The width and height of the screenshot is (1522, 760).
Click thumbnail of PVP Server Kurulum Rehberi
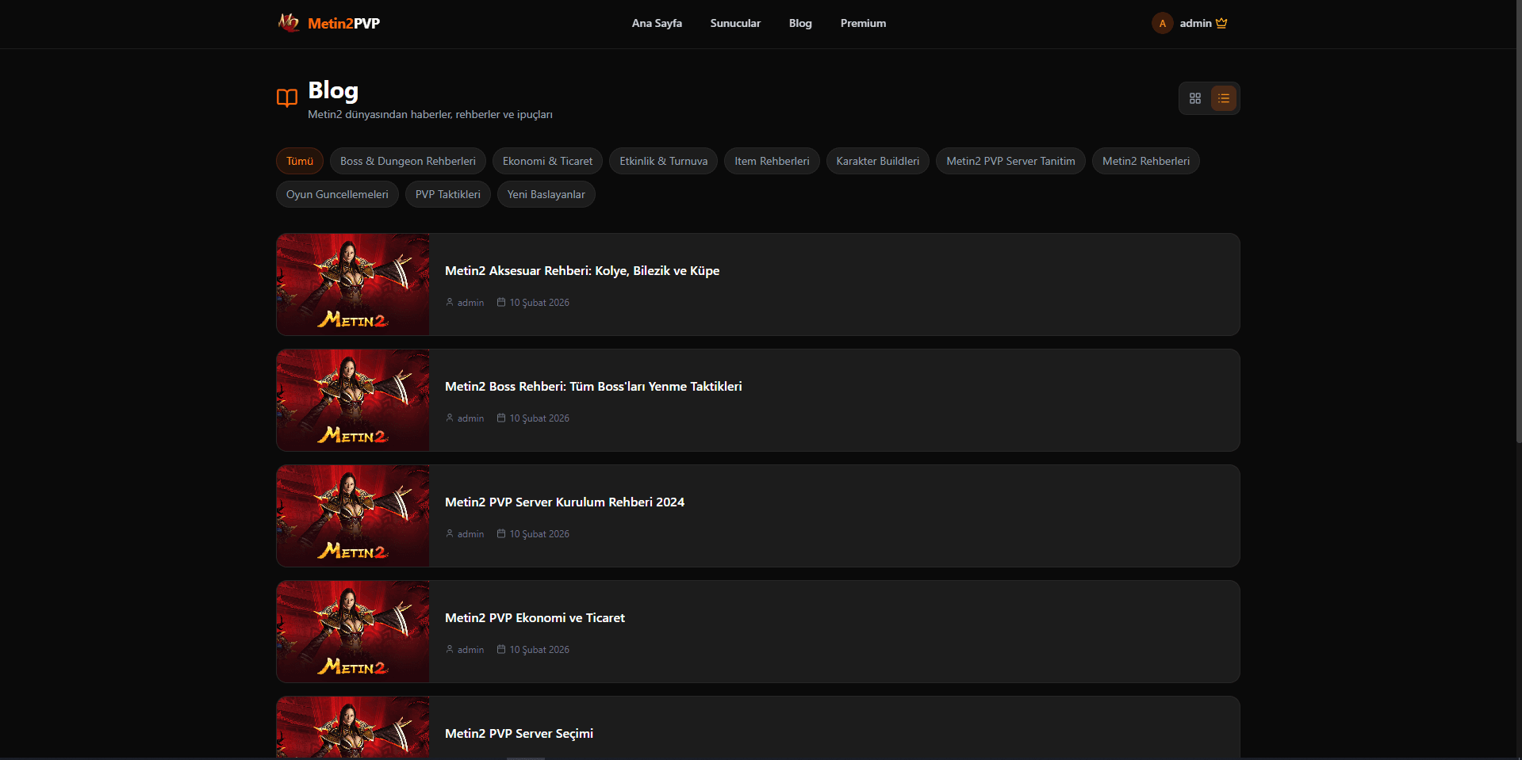pyautogui.click(x=353, y=516)
